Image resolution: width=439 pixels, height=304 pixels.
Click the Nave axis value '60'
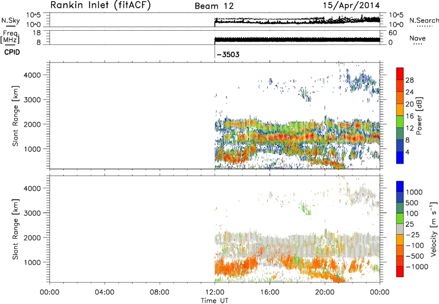[392, 33]
